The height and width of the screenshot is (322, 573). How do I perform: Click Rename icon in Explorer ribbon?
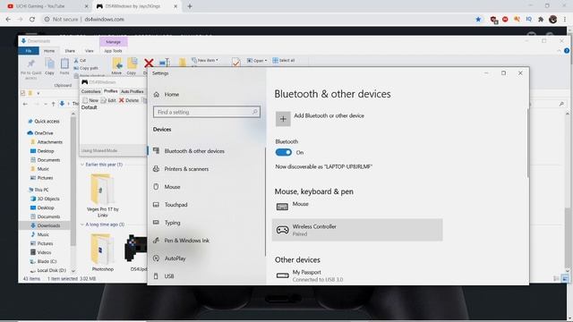pyautogui.click(x=165, y=63)
